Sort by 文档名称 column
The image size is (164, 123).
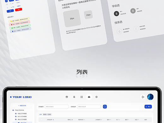(50, 120)
